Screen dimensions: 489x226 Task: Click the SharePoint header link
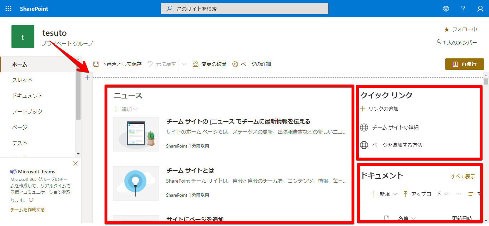tap(34, 9)
